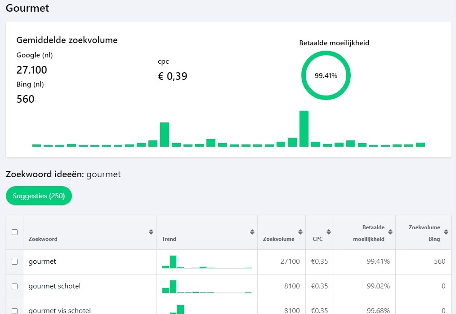
Task: Click the Bing volume 560 table cell
Action: 440,262
